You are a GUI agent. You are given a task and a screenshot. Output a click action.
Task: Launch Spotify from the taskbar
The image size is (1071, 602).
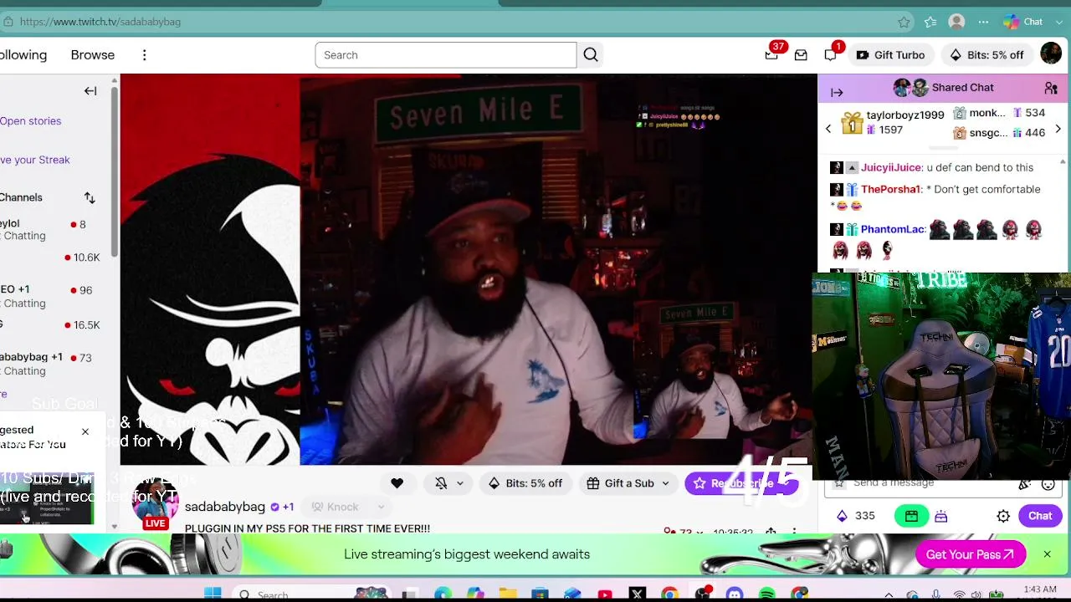pos(767,594)
